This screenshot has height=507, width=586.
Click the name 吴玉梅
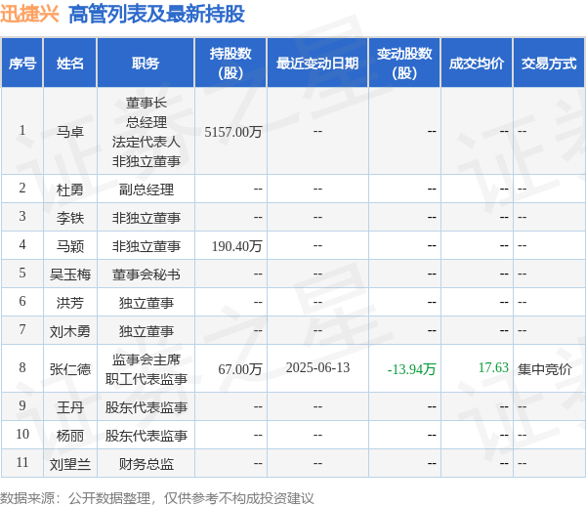70,275
